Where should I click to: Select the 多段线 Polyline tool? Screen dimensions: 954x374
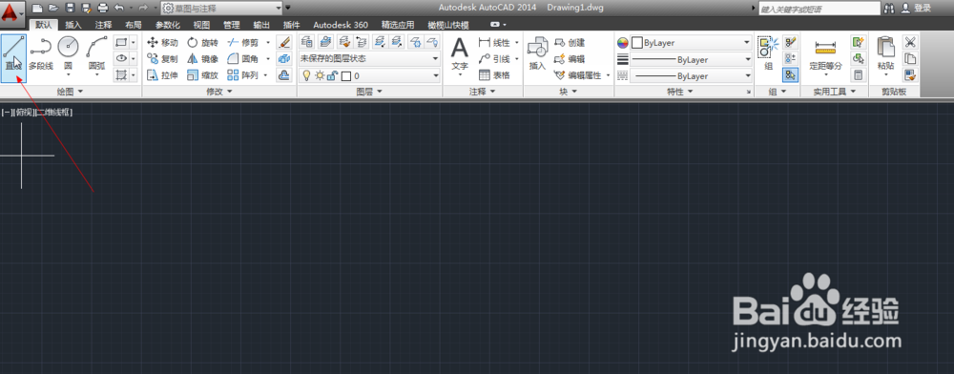click(41, 53)
